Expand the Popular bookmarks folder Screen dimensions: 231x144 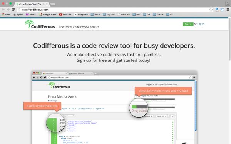(109, 15)
